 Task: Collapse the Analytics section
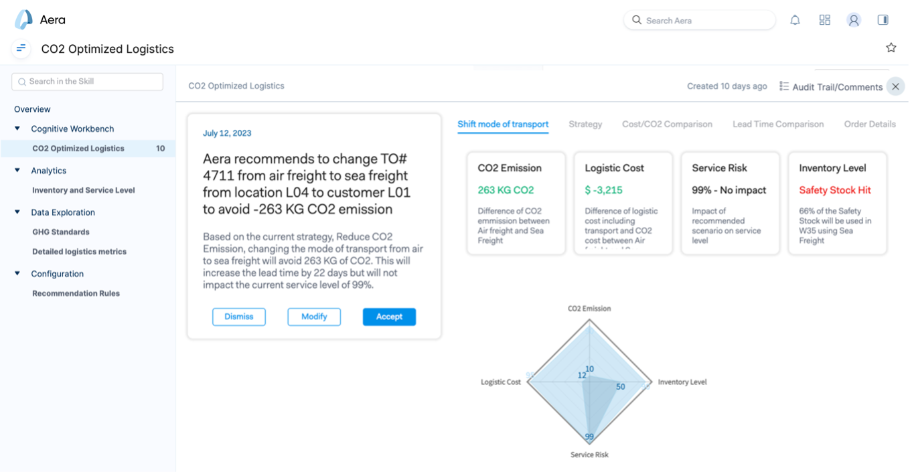17,170
